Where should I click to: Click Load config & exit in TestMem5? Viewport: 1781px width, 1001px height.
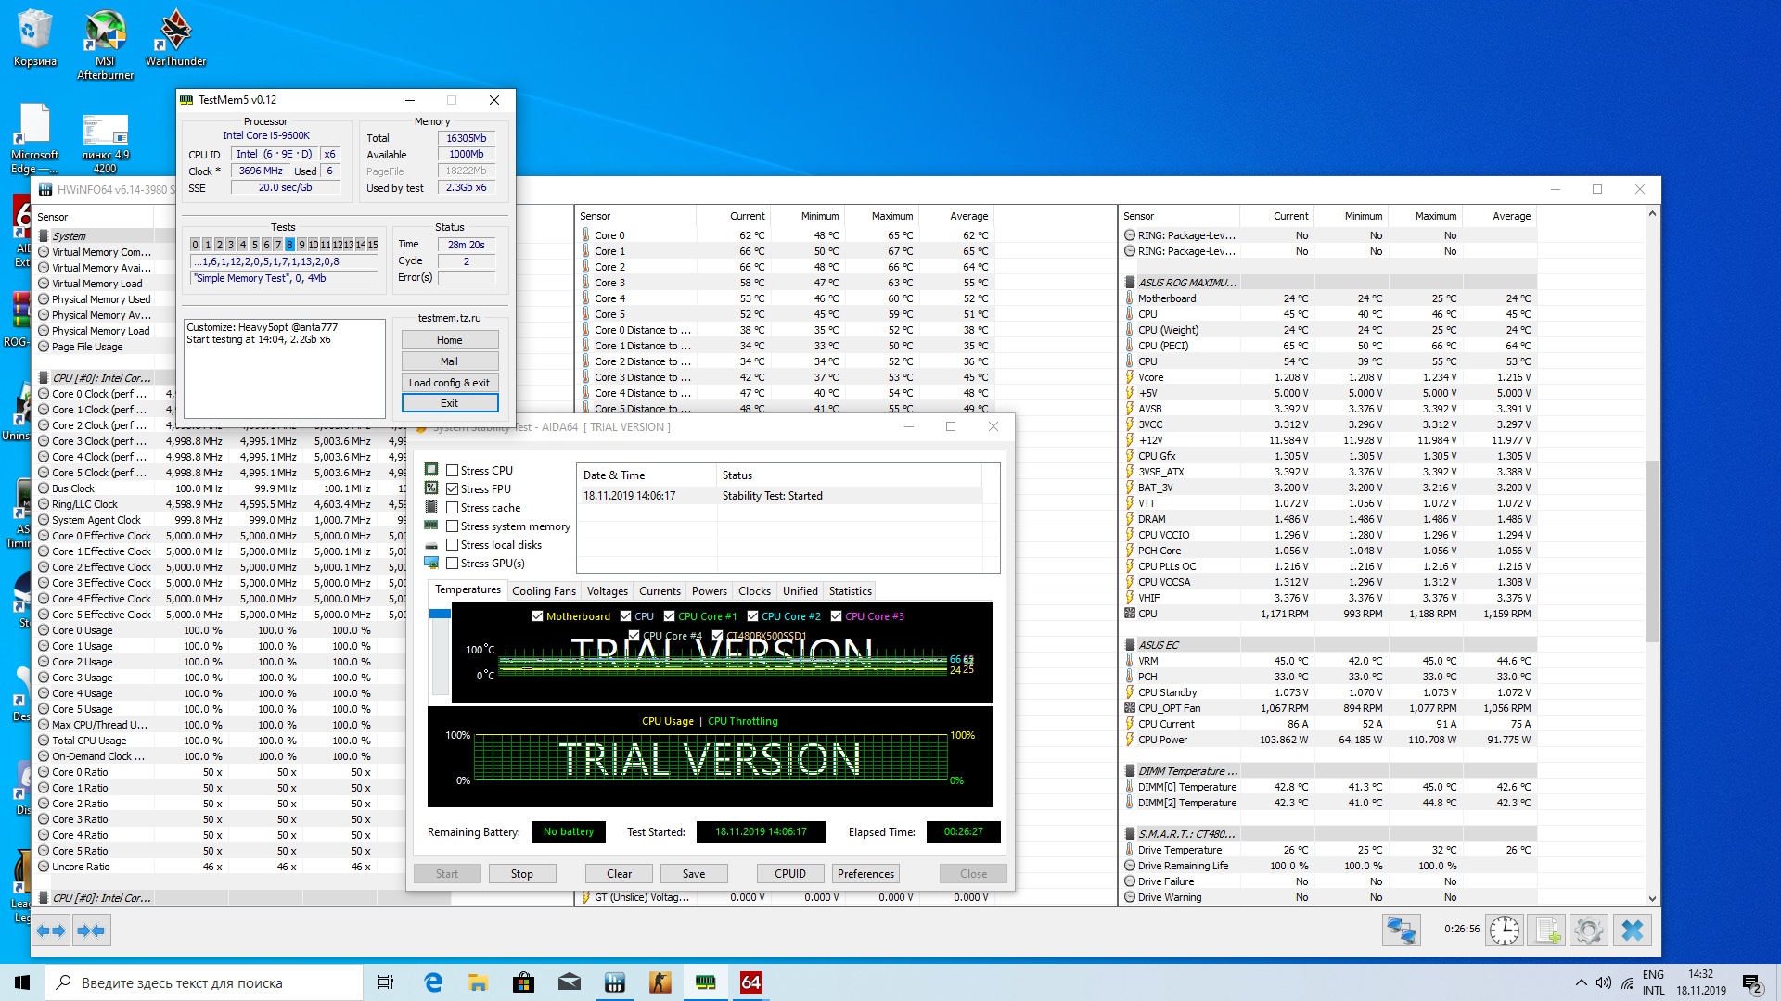(x=449, y=383)
